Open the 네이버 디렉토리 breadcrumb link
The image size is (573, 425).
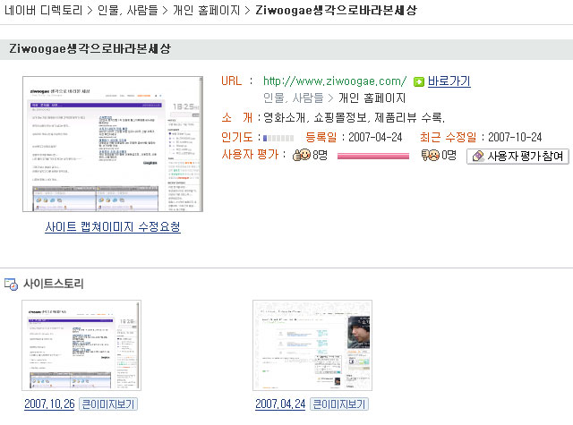click(44, 10)
